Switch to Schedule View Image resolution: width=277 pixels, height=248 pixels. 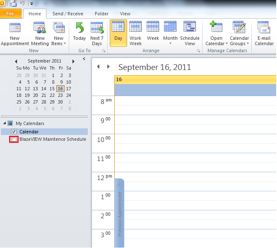(x=190, y=34)
